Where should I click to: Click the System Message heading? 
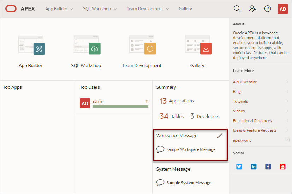(x=173, y=169)
